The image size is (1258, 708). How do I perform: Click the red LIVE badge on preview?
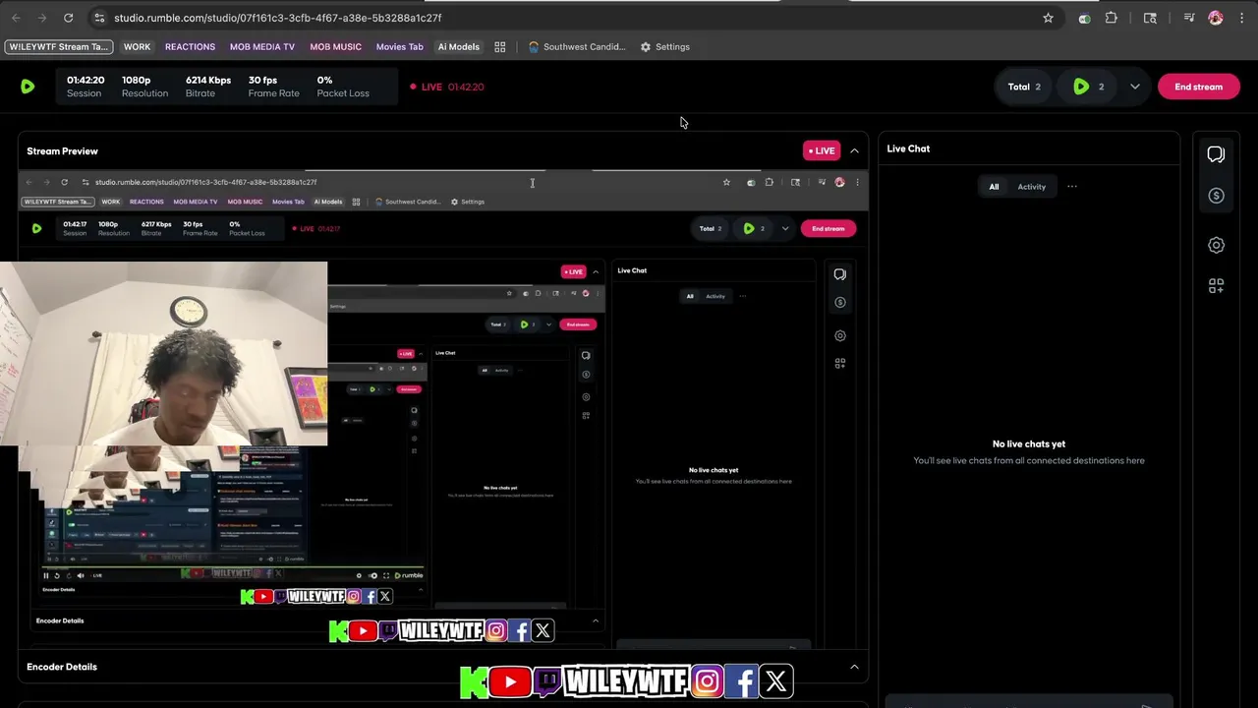(822, 150)
